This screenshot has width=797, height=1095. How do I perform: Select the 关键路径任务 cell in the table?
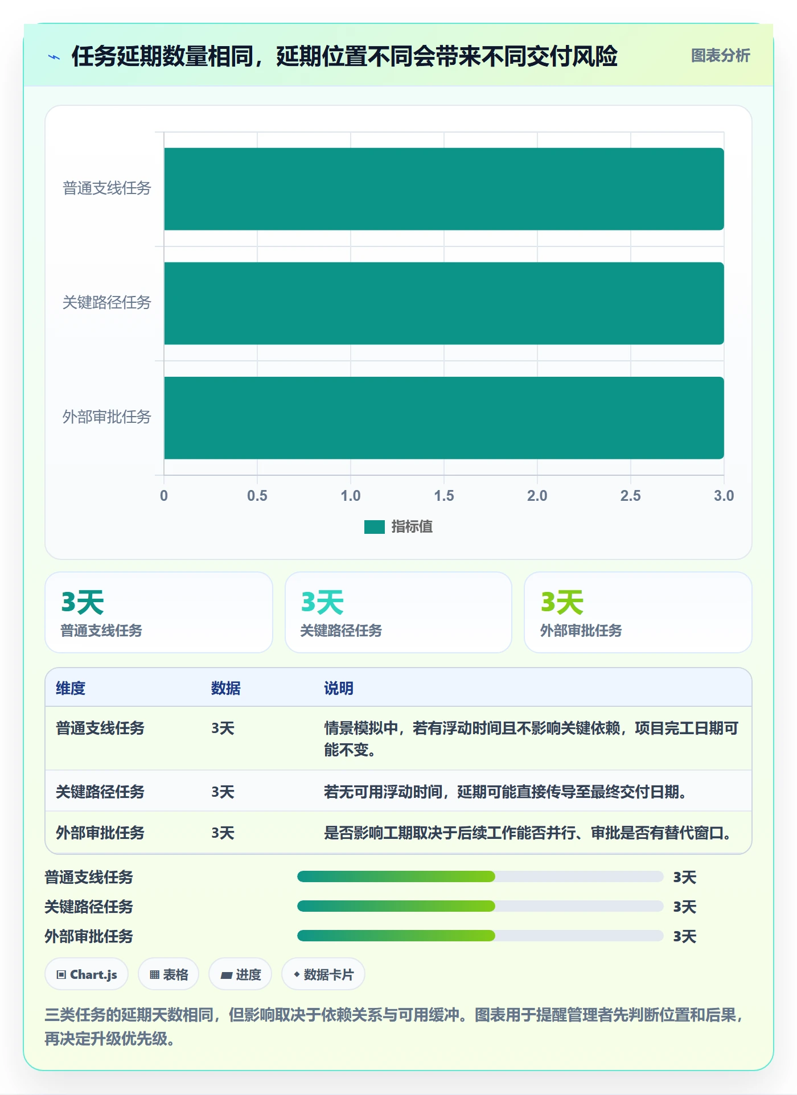100,792
